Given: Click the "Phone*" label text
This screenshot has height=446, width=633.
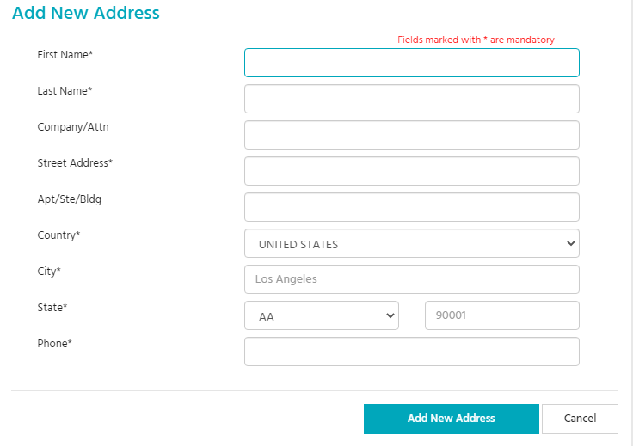Looking at the screenshot, I should (54, 344).
